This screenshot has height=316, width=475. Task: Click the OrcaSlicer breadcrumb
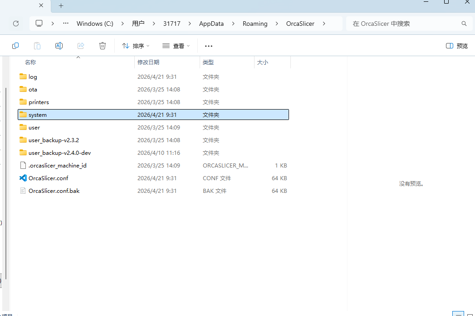pos(300,24)
